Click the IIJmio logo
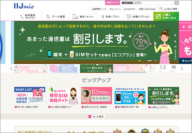Image resolution: width=192 pixels, height=133 pixels. [24, 6]
